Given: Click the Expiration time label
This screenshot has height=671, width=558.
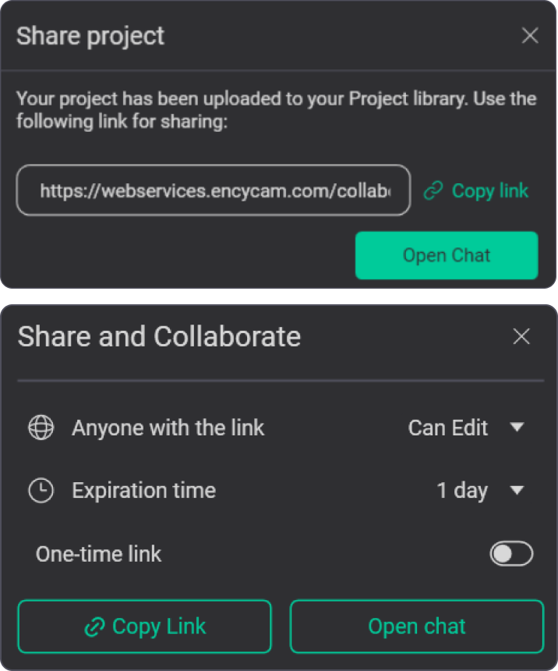Looking at the screenshot, I should point(143,491).
